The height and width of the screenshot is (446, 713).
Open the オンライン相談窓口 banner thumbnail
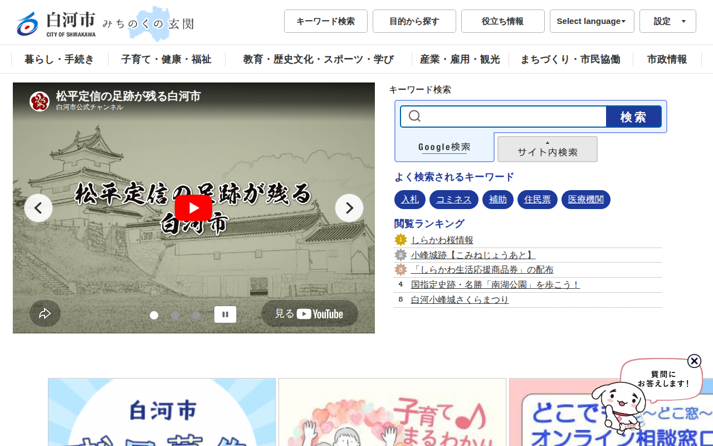click(611, 412)
